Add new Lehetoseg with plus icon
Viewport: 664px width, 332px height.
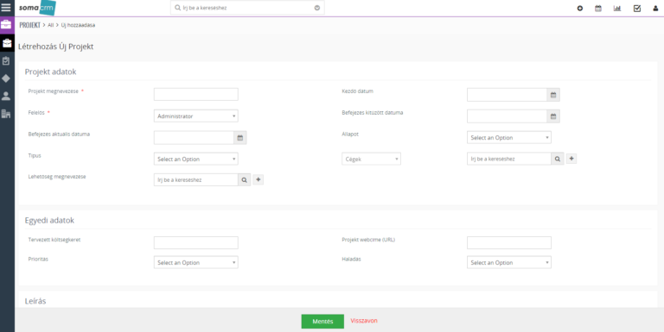pos(259,179)
